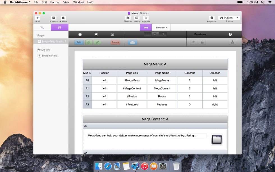Open the Format menu
The height and width of the screenshot is (172, 275).
click(55, 2)
